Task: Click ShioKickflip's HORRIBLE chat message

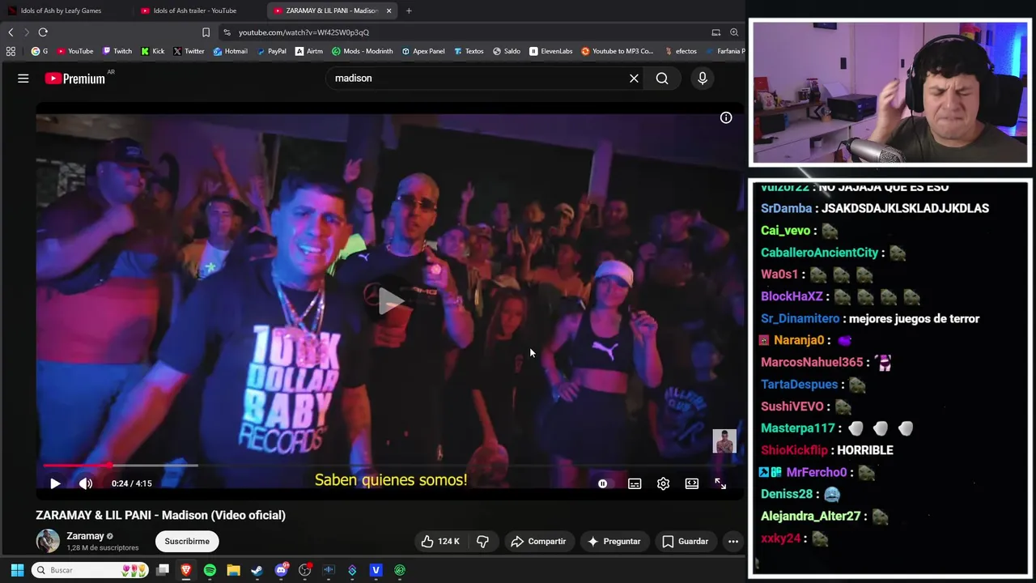Action: click(x=865, y=450)
